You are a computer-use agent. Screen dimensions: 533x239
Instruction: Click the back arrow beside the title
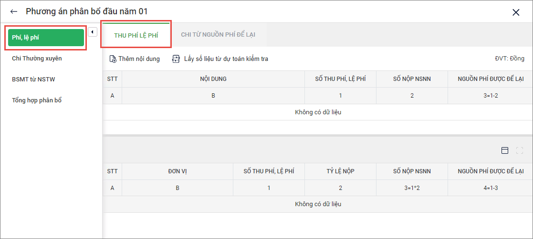[14, 11]
